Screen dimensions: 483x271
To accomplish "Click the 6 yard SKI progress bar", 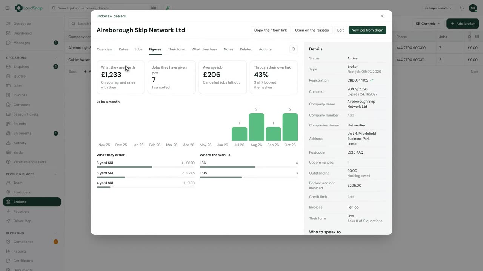I will click(146, 167).
